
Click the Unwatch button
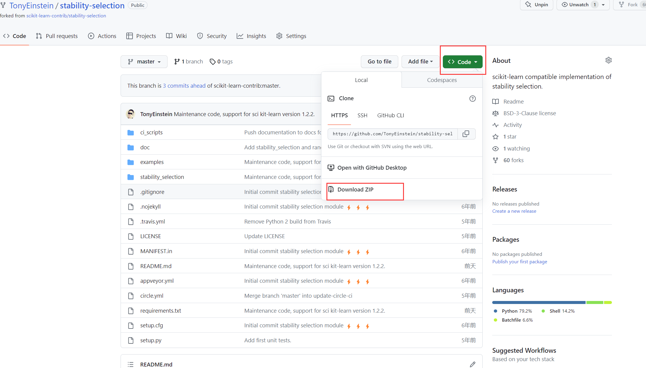coord(575,5)
